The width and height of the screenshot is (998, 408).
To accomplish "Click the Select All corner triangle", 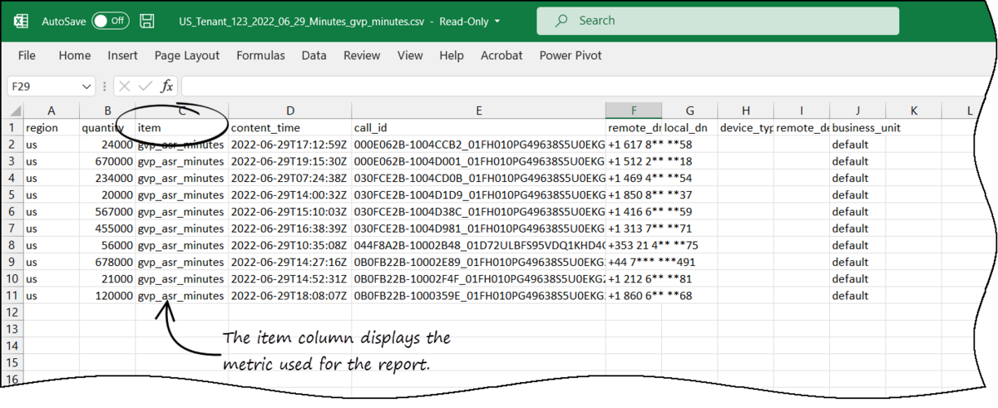I will point(15,111).
